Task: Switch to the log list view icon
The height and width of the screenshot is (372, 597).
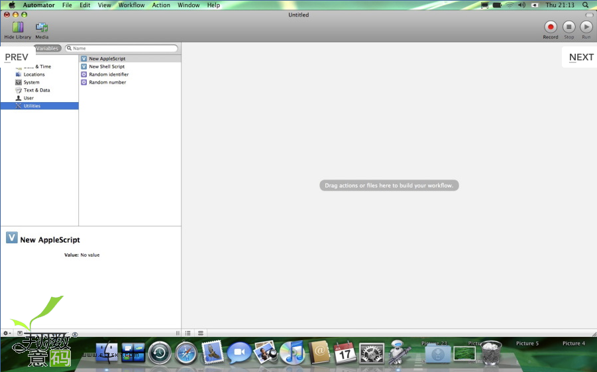Action: (x=188, y=333)
